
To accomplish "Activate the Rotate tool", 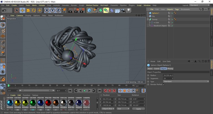I will [34, 10].
